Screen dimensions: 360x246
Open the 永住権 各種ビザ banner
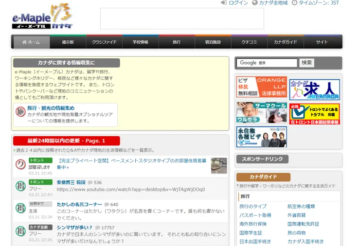[262, 137]
